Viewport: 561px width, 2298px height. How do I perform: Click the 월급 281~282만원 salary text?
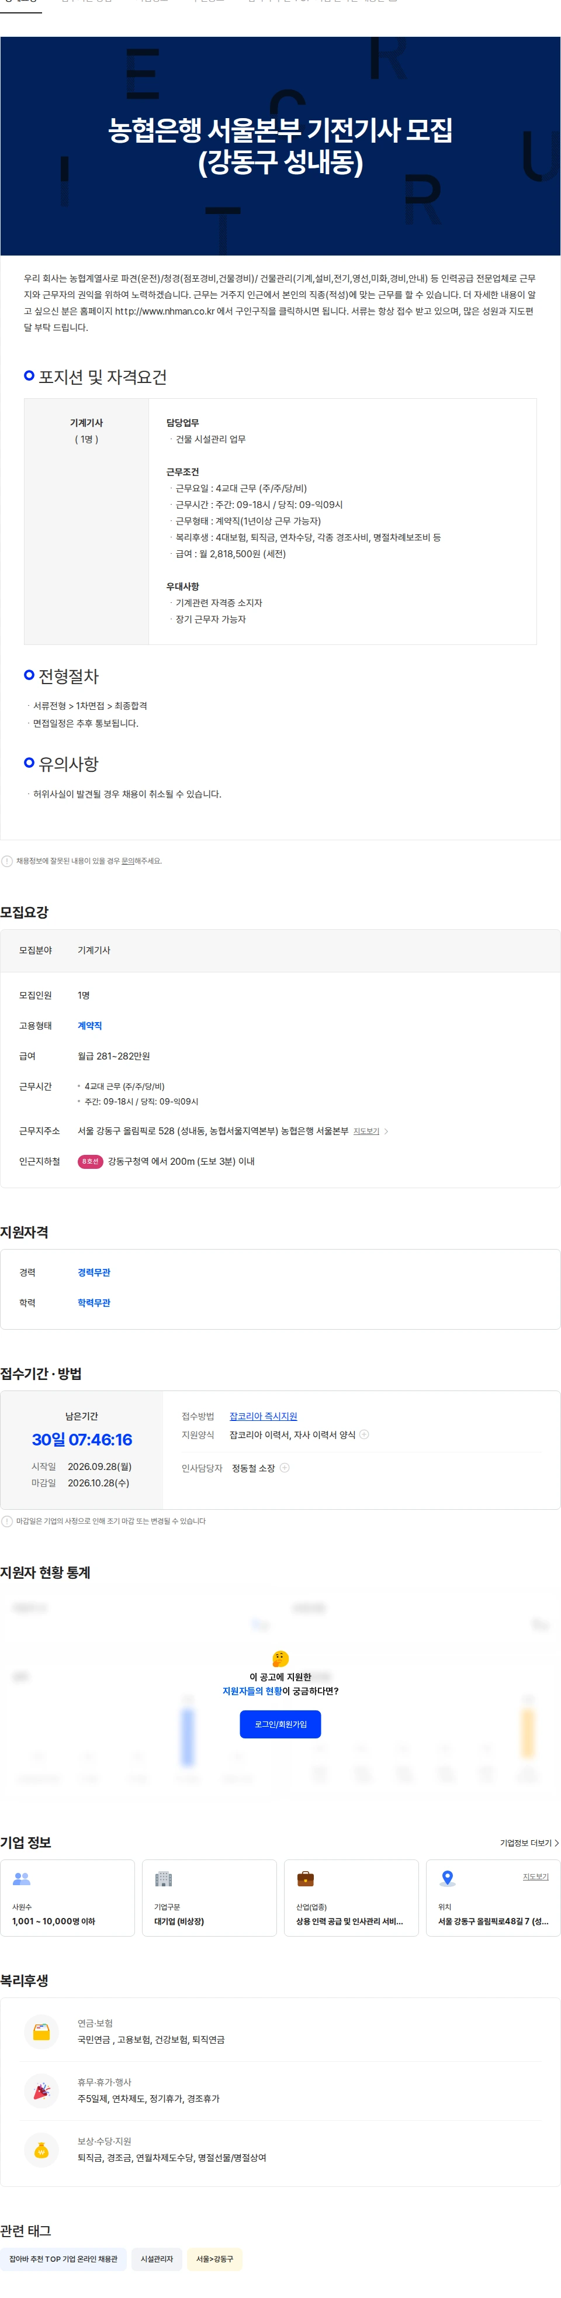point(113,1056)
